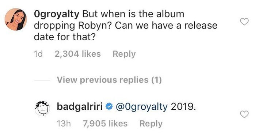Viewport: 263px width, 139px height.
Task: Expand View previous replies (1)
Action: (x=109, y=80)
